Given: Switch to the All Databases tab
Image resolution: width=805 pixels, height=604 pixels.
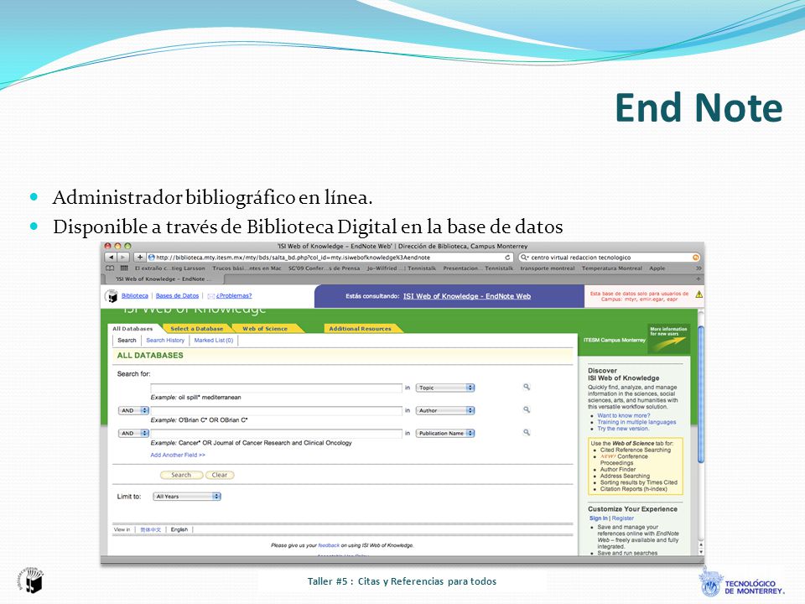Looking at the screenshot, I should (x=133, y=329).
